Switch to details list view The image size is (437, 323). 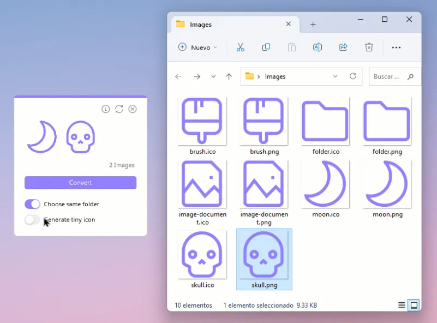coord(402,305)
